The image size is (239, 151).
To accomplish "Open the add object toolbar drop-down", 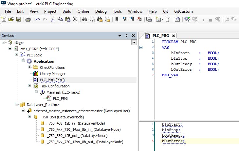I will click(162, 20).
